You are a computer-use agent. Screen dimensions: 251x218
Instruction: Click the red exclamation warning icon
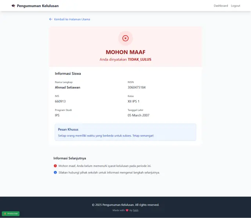[55, 166]
